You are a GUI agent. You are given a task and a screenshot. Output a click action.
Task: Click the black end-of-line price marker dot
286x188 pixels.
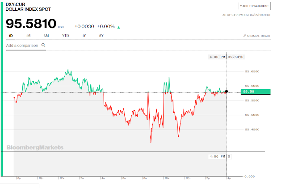point(227,92)
